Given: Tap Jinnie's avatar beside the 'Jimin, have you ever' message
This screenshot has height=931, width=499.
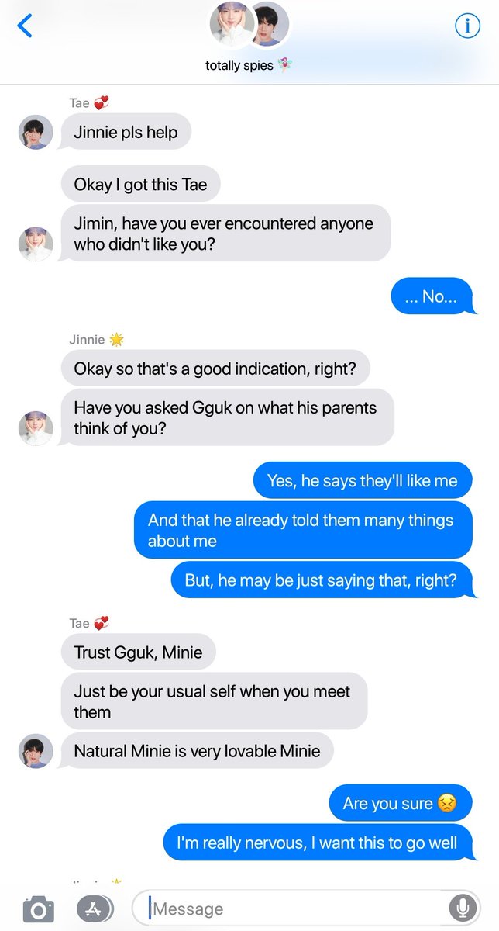Looking at the screenshot, I should [36, 244].
